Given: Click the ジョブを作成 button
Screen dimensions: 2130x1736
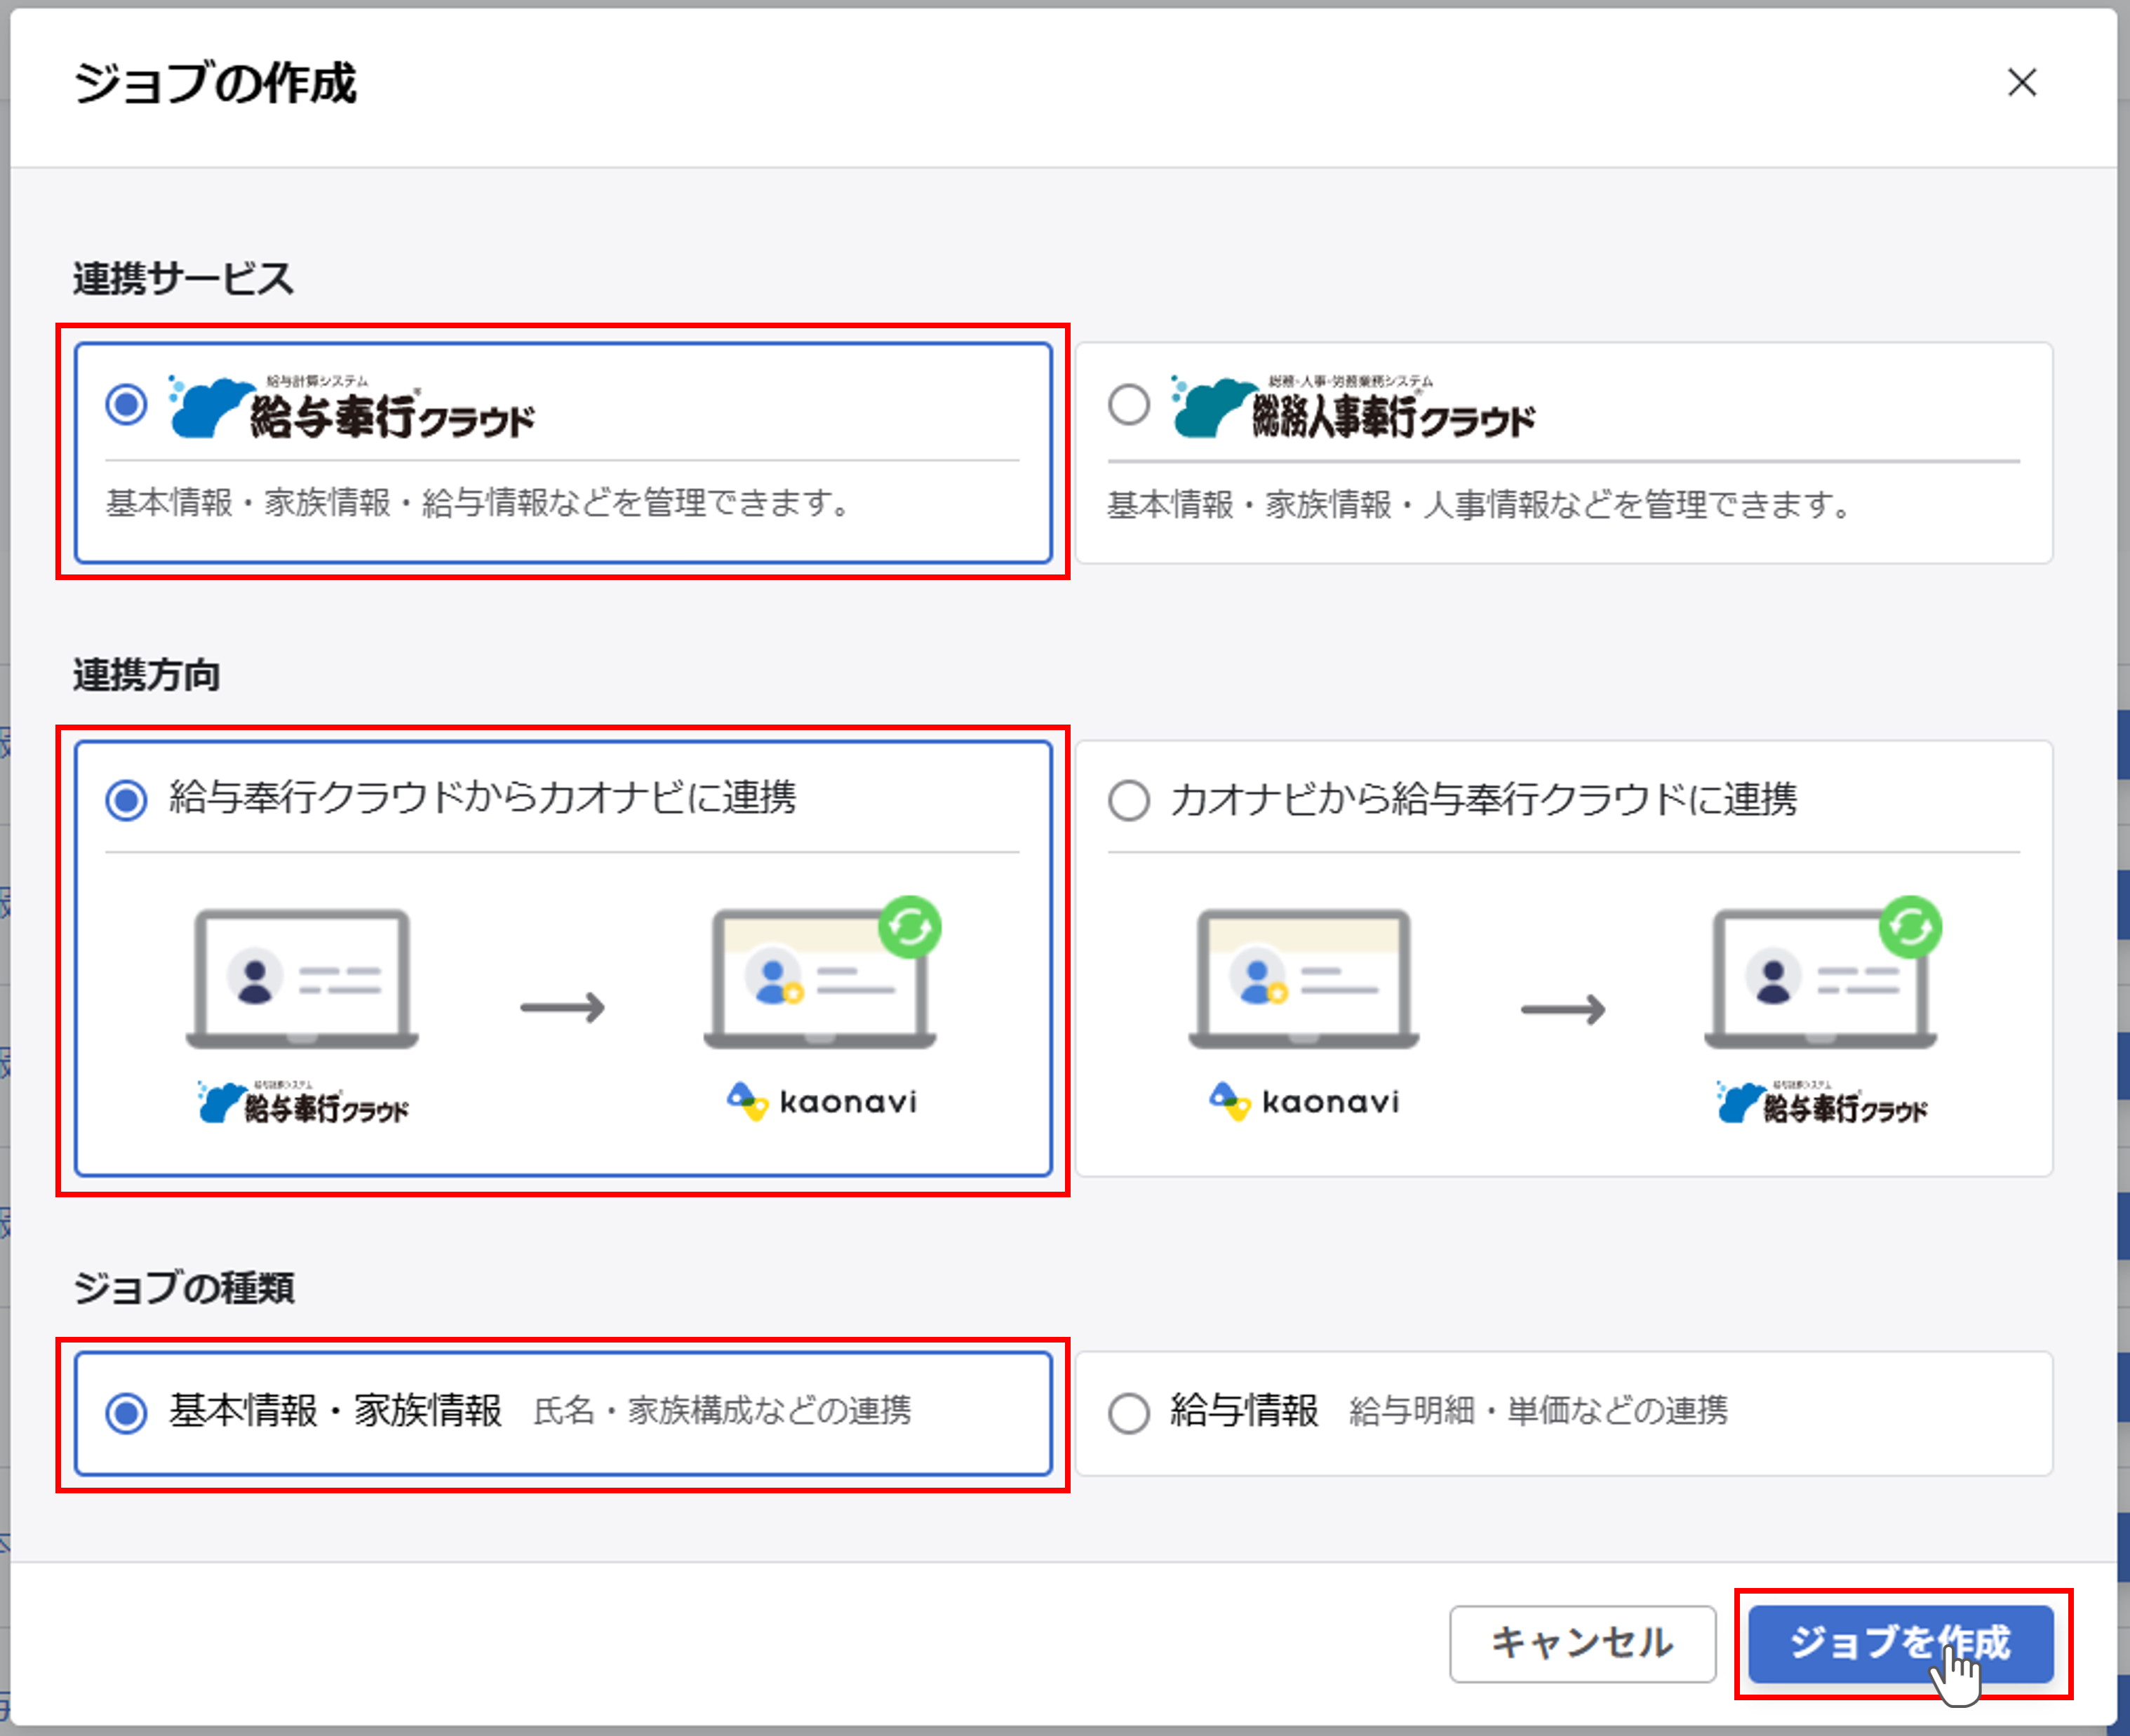Looking at the screenshot, I should (x=1900, y=1643).
